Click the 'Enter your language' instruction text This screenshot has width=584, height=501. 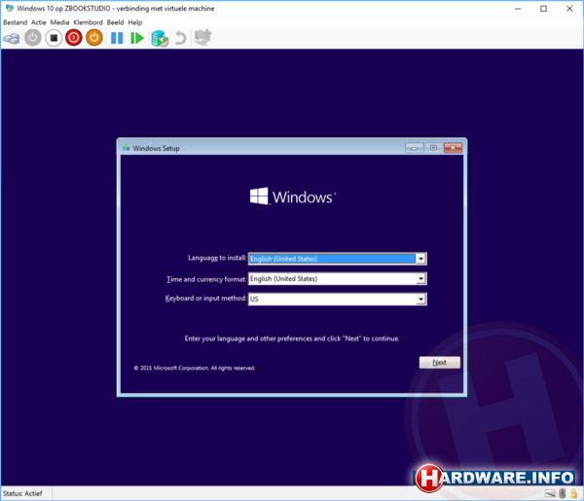click(292, 339)
